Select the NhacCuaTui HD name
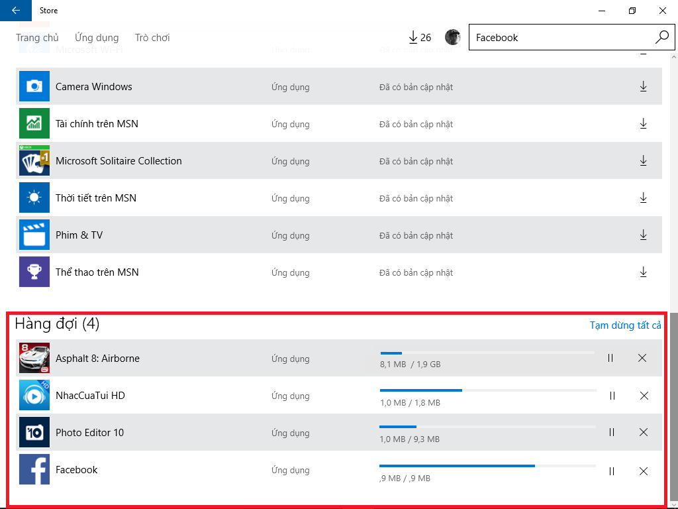The image size is (678, 509). tap(90, 396)
